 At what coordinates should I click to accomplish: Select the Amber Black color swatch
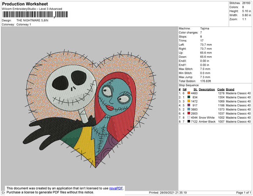point(188,121)
